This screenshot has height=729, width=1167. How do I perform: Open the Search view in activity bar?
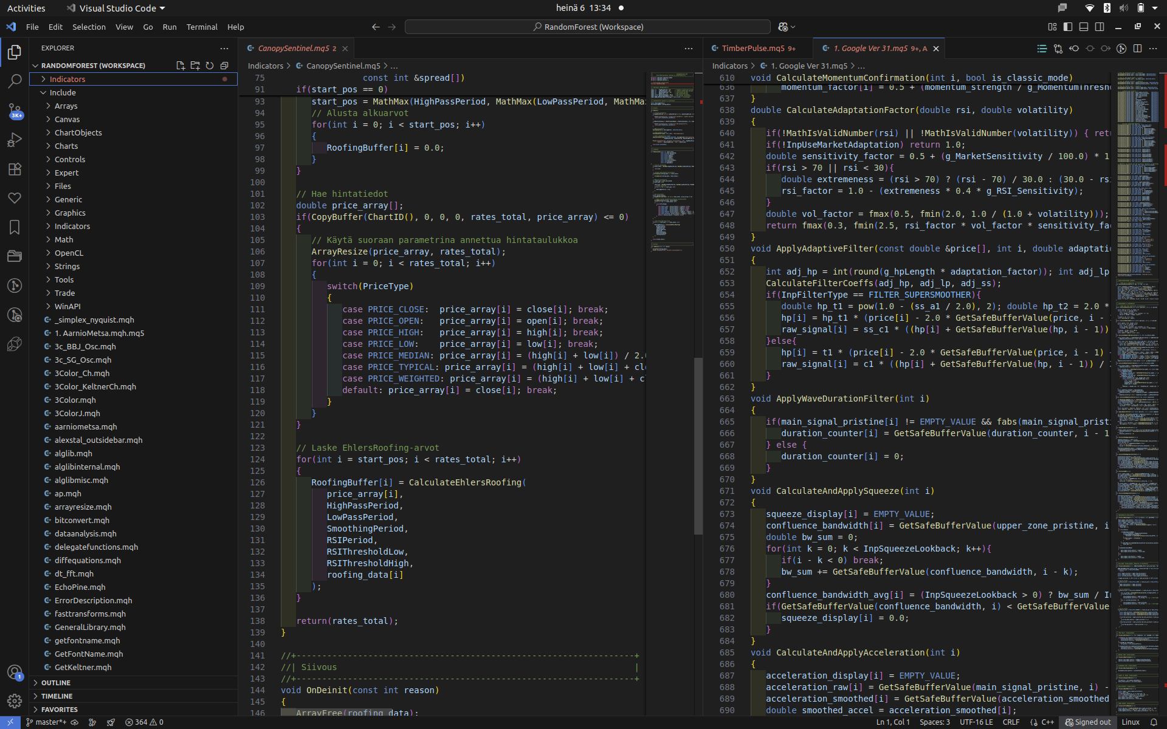click(x=15, y=81)
